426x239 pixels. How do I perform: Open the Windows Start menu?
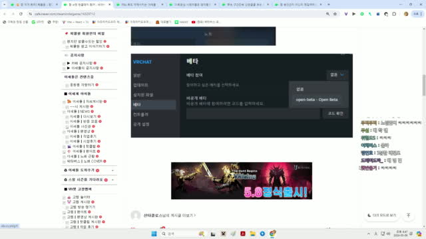(x=154, y=234)
